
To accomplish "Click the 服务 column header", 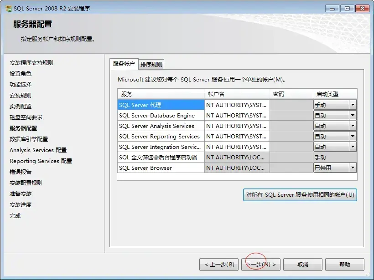I will point(161,94).
